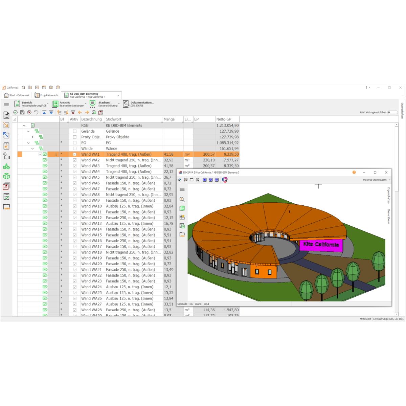Image resolution: width=406 pixels, height=406 pixels.
Task: Click the sidebar orange import arrow icon
Action: (6, 125)
